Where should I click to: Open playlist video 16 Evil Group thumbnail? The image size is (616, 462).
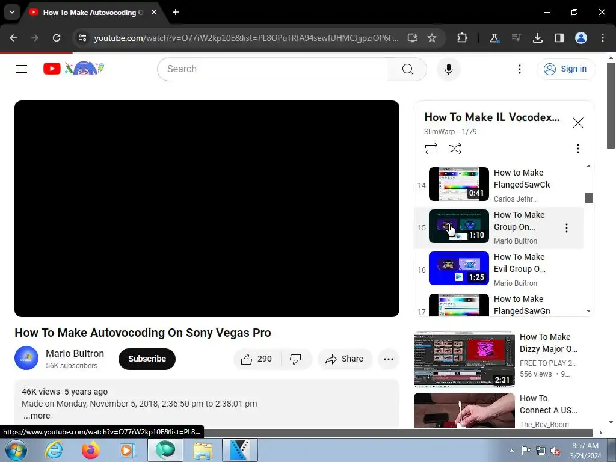(458, 268)
